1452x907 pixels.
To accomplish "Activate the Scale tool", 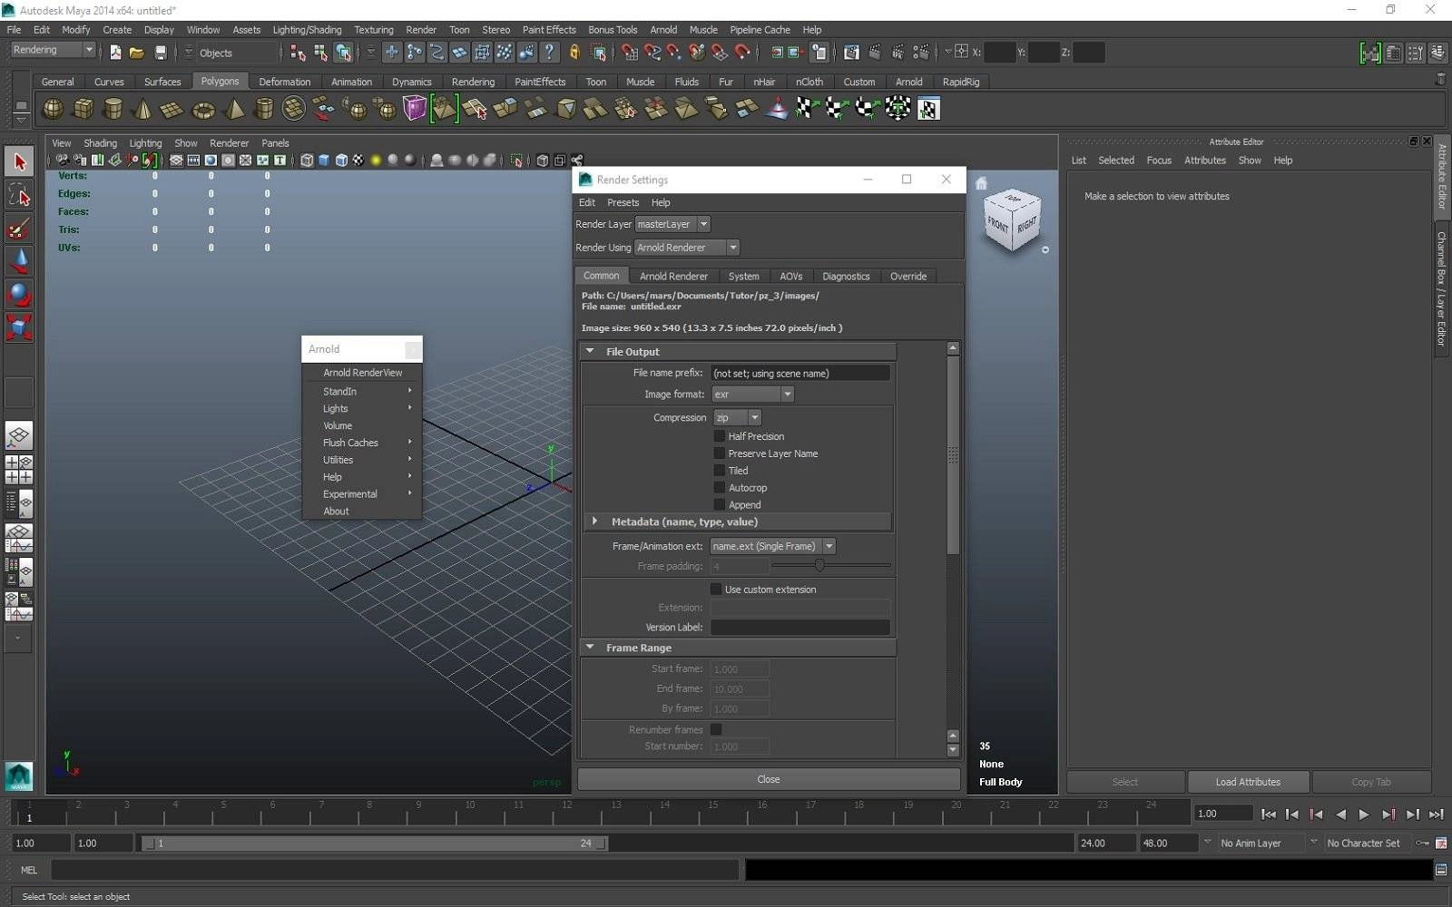I will tap(19, 327).
